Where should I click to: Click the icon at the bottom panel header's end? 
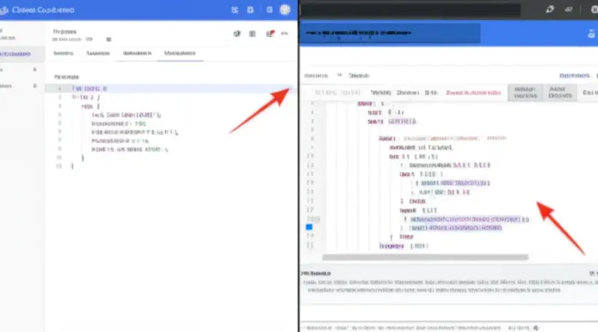[592, 273]
